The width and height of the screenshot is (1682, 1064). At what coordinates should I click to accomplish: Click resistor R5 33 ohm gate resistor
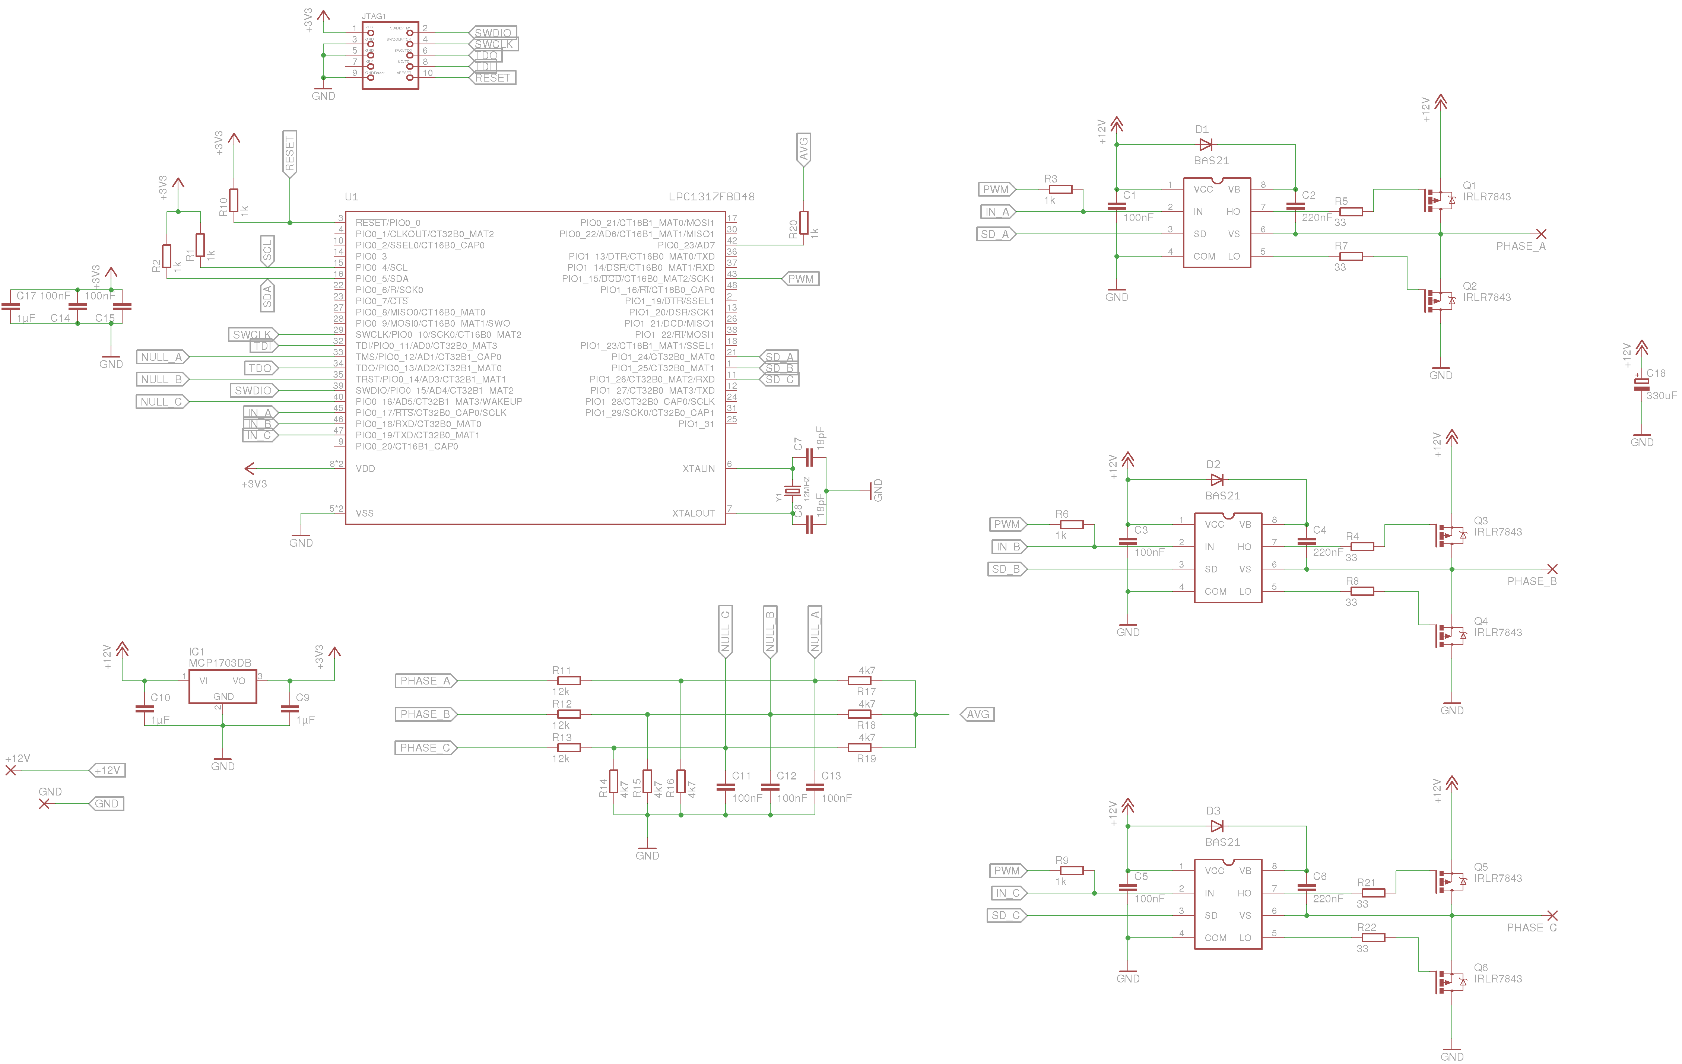tap(1351, 212)
